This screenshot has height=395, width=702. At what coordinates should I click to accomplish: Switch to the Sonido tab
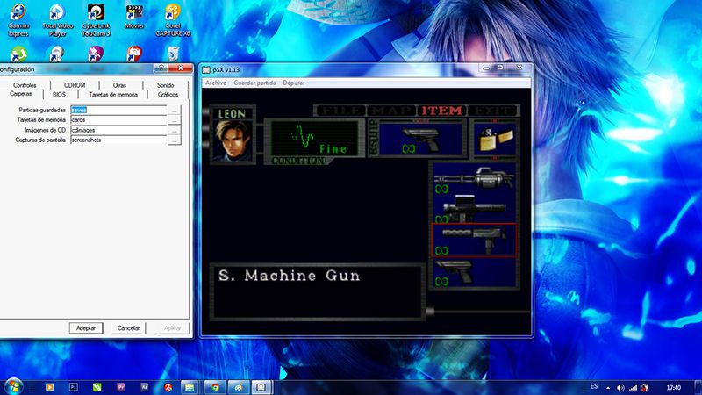[x=165, y=85]
